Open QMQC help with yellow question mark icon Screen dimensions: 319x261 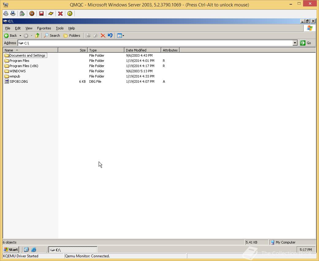coord(70,13)
